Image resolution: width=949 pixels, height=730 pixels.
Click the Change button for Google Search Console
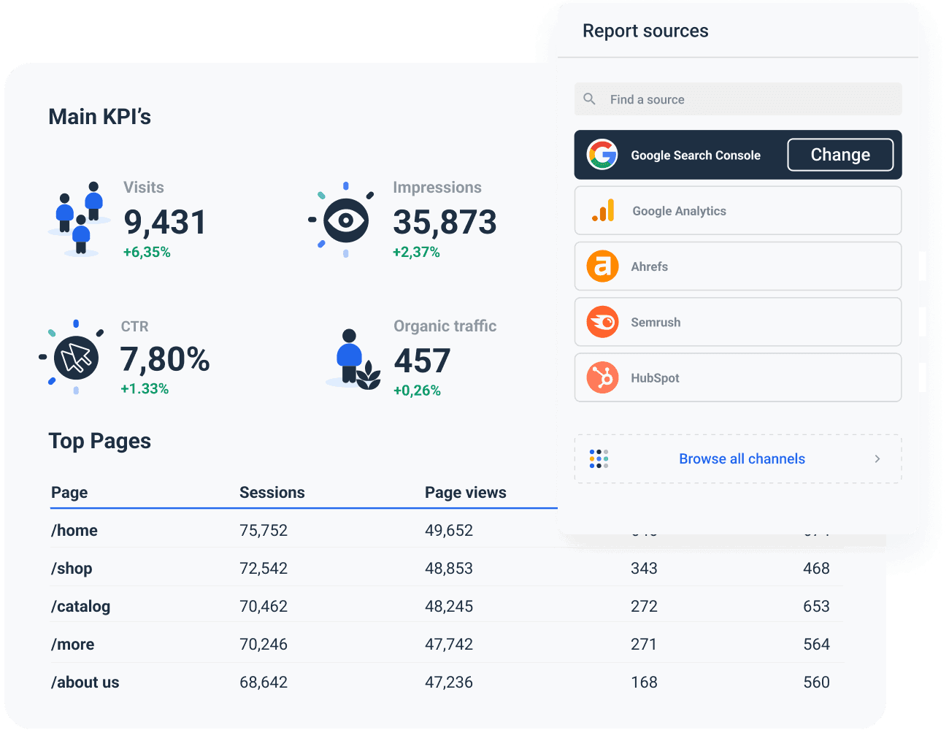point(840,155)
